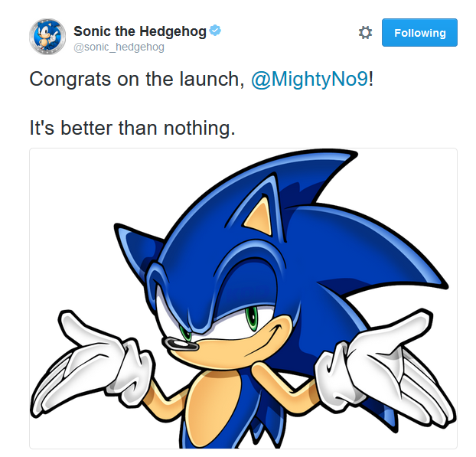Click the blue verified badge
The image size is (476, 457).
tap(216, 31)
